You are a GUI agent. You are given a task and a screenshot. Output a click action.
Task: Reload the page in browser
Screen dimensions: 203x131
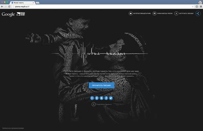tap(9, 7)
